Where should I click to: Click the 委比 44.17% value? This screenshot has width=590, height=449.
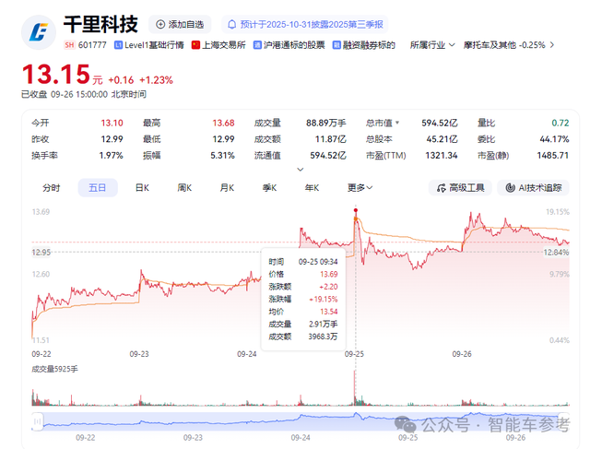pyautogui.click(x=554, y=139)
